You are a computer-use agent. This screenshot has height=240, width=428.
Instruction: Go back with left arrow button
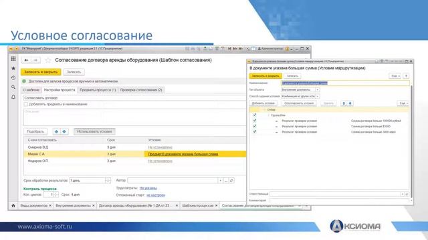(x=26, y=60)
